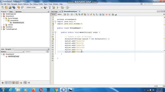The width and height of the screenshot is (165, 92).
Task: Toggle Fully Qualified Names in the Navigator
Action: click(x=21, y=83)
